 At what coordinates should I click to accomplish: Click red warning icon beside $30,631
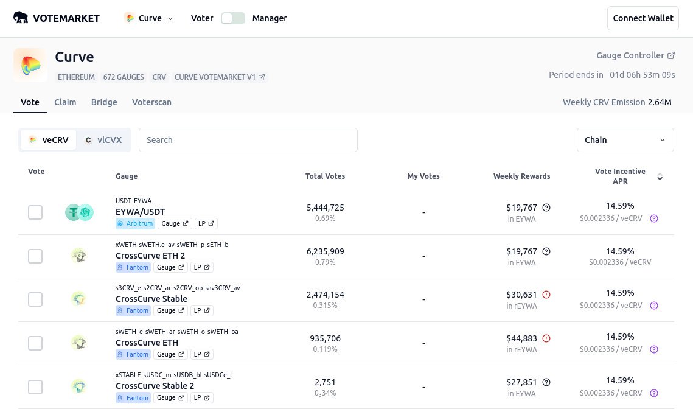(546, 295)
